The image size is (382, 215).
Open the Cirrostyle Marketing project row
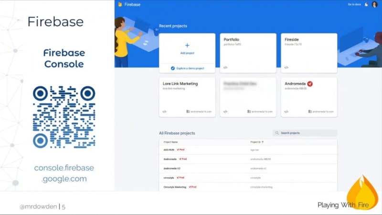(x=248, y=187)
